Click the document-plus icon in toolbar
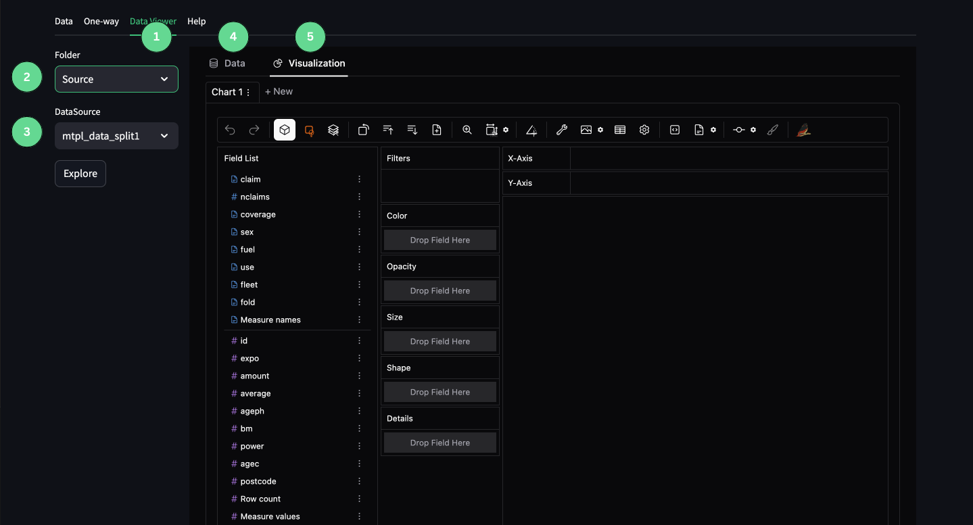This screenshot has height=525, width=973. 437,130
